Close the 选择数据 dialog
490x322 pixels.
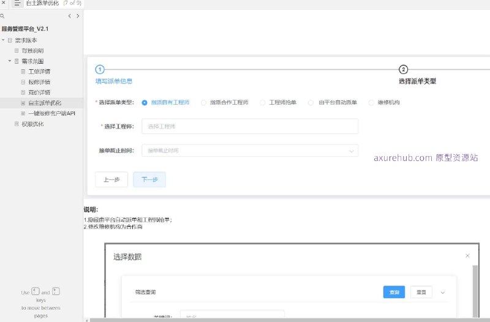(467, 255)
